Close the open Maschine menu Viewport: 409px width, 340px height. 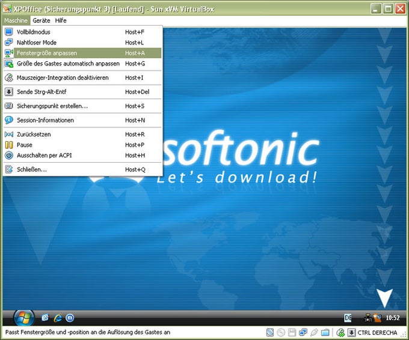(16, 20)
